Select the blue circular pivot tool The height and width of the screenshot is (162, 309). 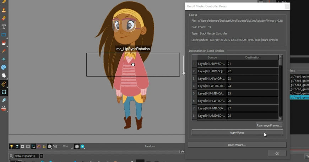point(4,59)
